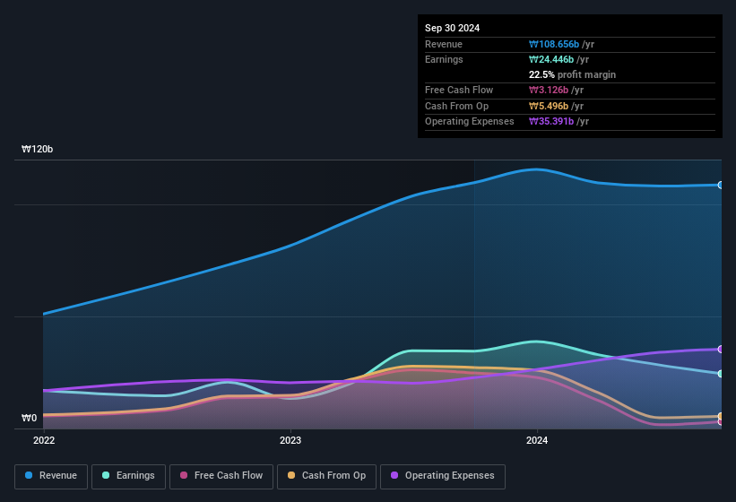
Task: Click the Sep 30 2024 tooltip date
Action: [x=452, y=28]
